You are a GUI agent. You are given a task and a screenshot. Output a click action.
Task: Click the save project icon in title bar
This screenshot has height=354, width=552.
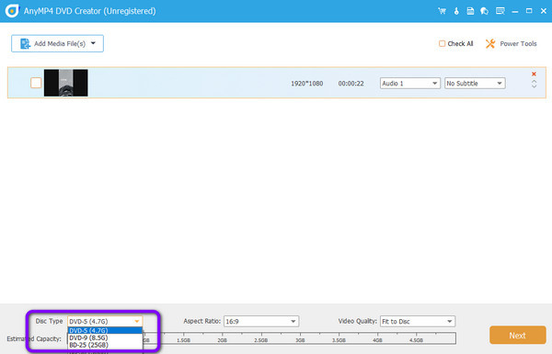click(470, 11)
